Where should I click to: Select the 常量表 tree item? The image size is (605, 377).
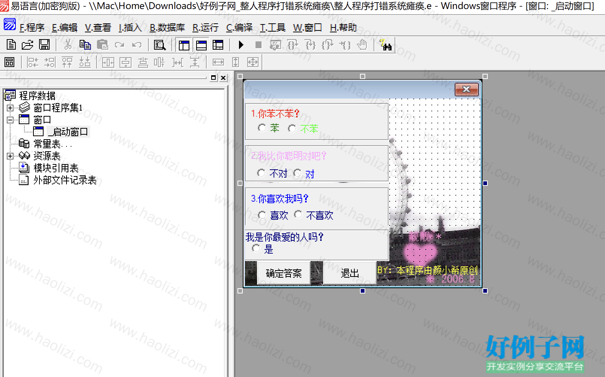pyautogui.click(x=52, y=144)
